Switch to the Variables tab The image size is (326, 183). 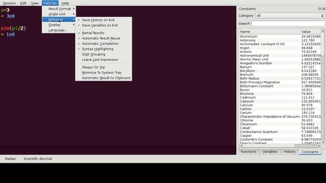[x=269, y=151]
